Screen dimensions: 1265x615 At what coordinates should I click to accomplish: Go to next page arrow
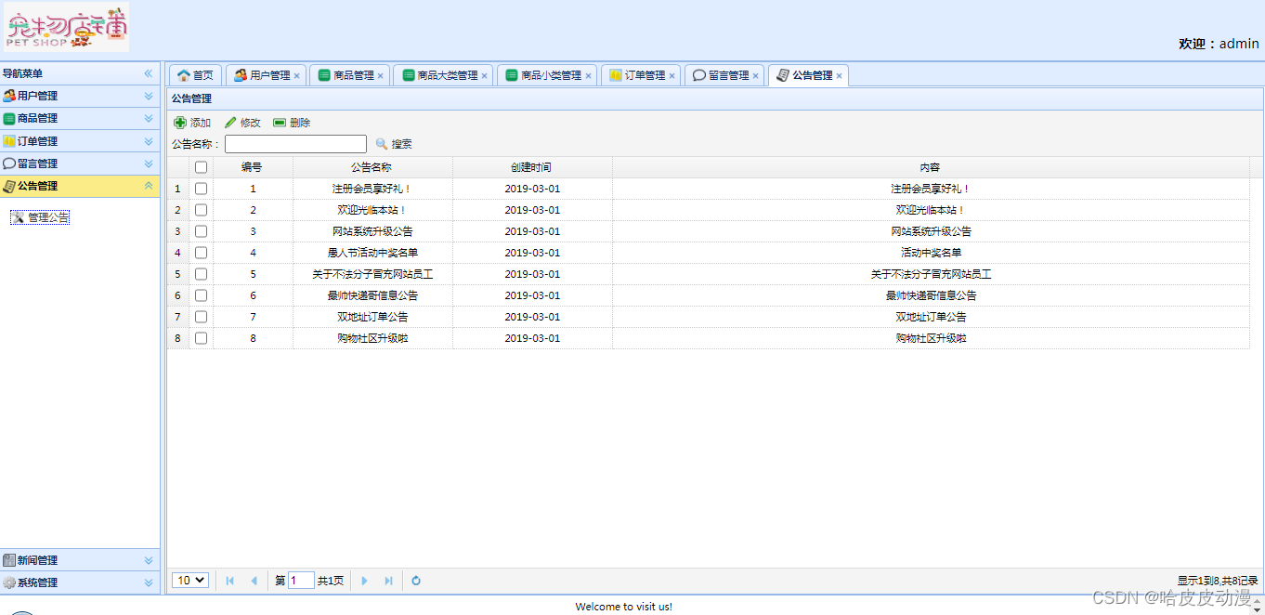click(x=364, y=581)
